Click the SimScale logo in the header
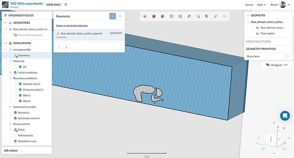294x158 pixels. pos(5,5)
